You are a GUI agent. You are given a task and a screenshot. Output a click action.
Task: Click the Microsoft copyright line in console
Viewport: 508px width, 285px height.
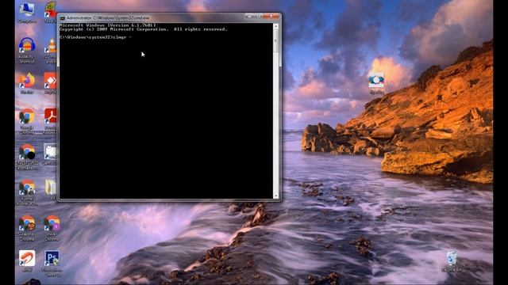(x=143, y=29)
